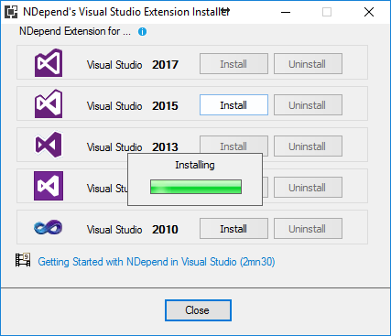391x336 pixels.
Task: Click Install button for Visual Studio 2017
Action: point(234,64)
